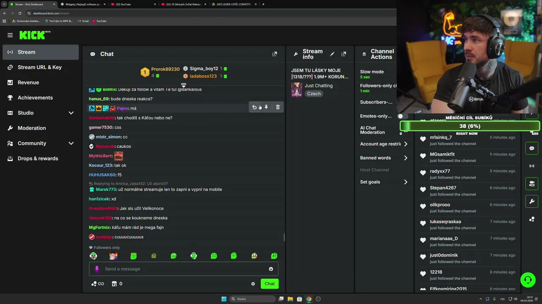Insert the angry olive square emote
The width and height of the screenshot is (542, 304).
tap(154, 256)
